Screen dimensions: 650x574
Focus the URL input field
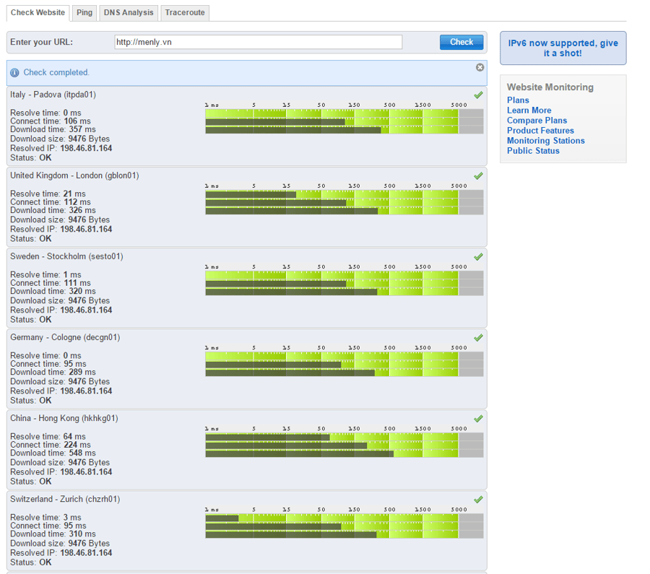click(259, 43)
